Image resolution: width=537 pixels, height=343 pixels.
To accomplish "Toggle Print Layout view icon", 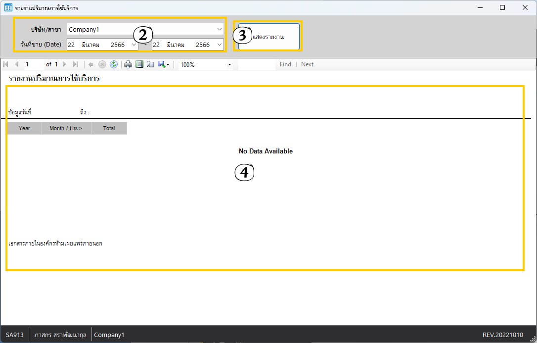I will (x=139, y=64).
